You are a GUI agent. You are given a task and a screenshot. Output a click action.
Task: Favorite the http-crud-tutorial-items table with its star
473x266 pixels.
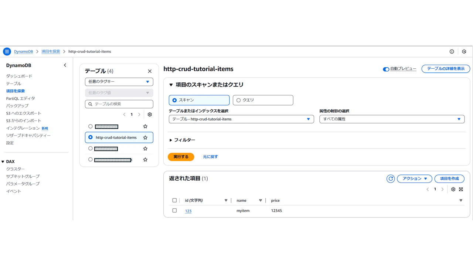(145, 137)
